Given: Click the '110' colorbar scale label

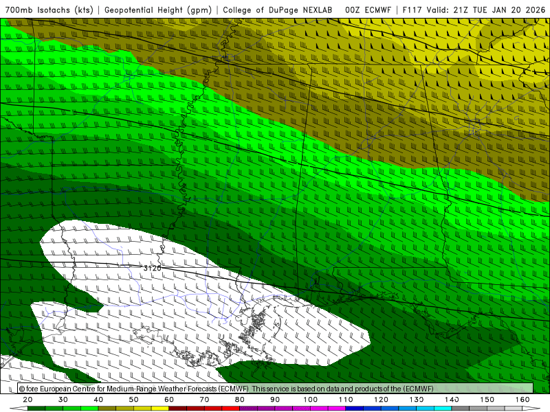Looking at the screenshot, I should [346, 400].
